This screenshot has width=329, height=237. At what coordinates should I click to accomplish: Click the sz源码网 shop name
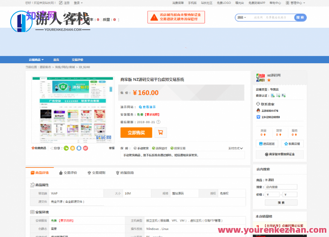click(x=274, y=75)
